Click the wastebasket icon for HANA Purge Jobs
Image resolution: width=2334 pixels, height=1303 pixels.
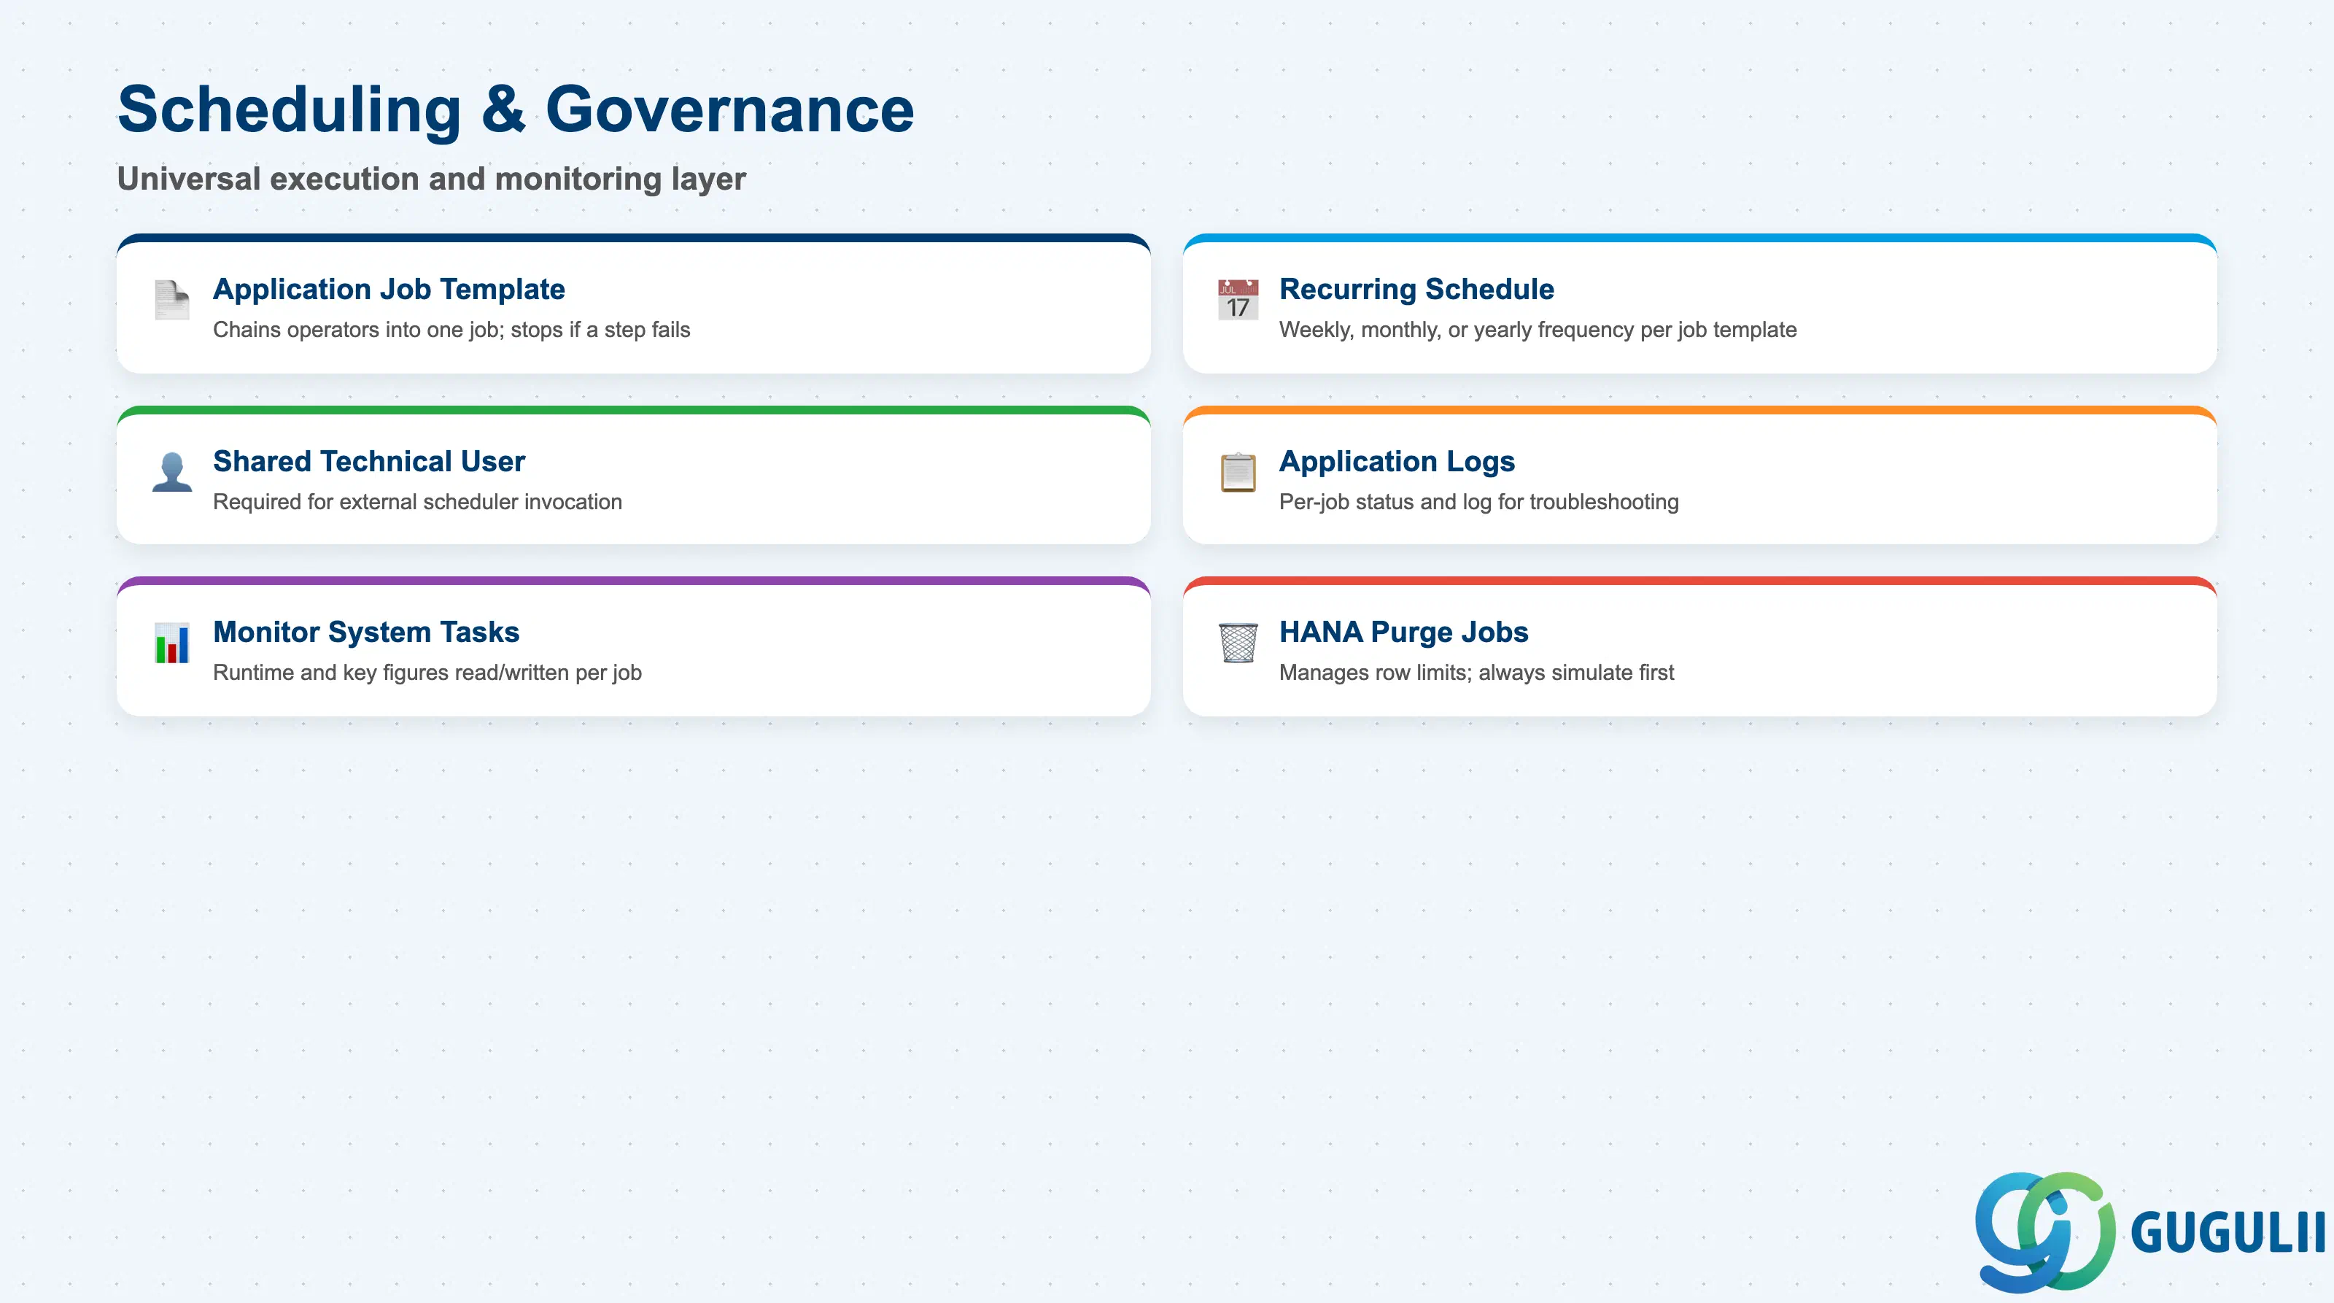tap(1238, 643)
